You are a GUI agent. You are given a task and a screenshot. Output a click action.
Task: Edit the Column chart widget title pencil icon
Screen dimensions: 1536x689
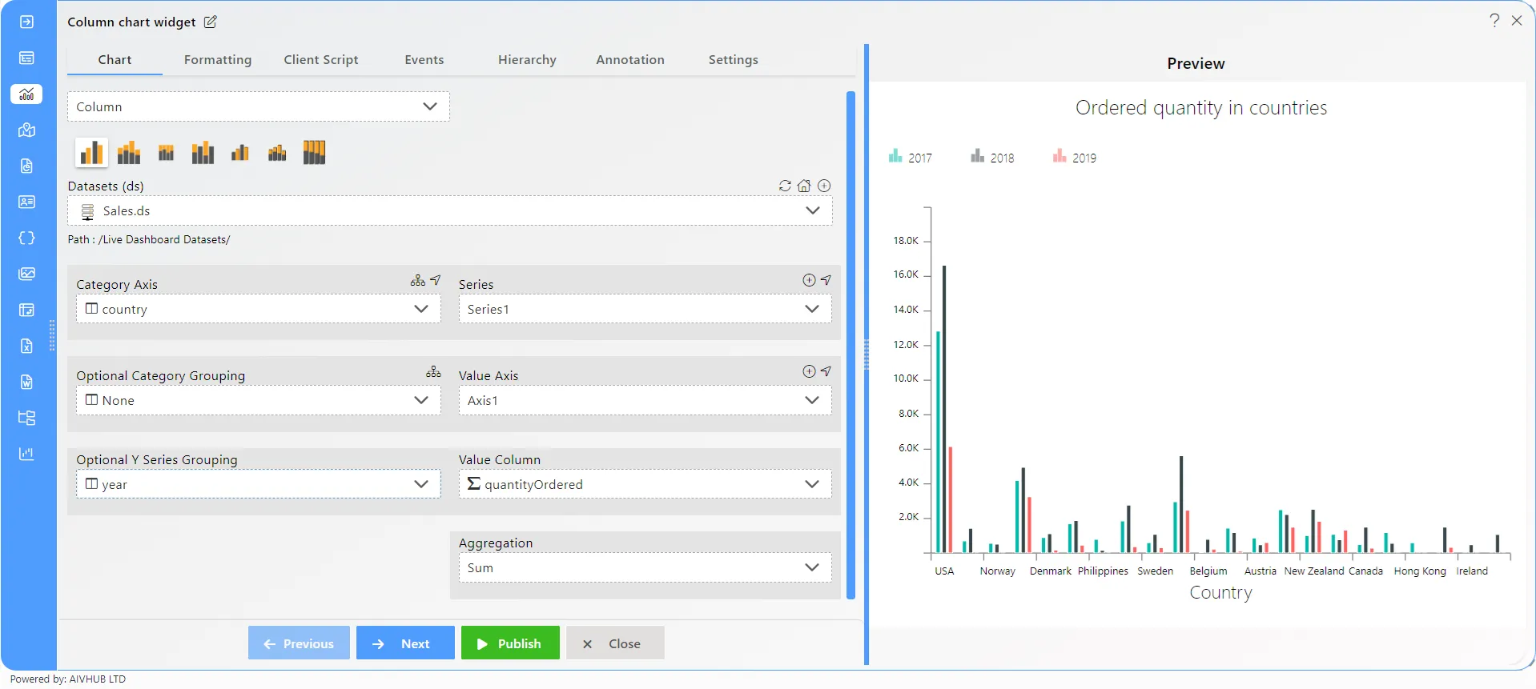tap(210, 22)
